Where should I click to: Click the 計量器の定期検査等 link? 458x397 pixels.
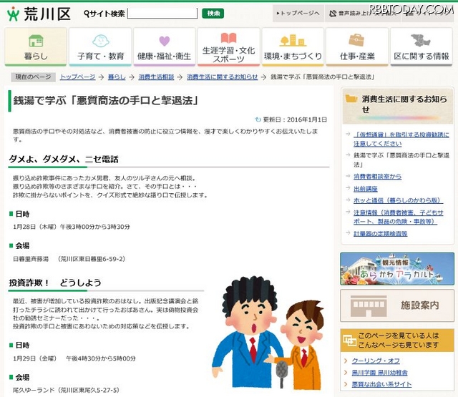[380, 233]
